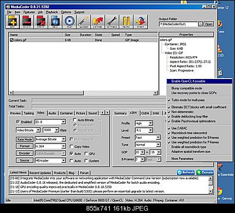Check the System checkbox

point(86,160)
